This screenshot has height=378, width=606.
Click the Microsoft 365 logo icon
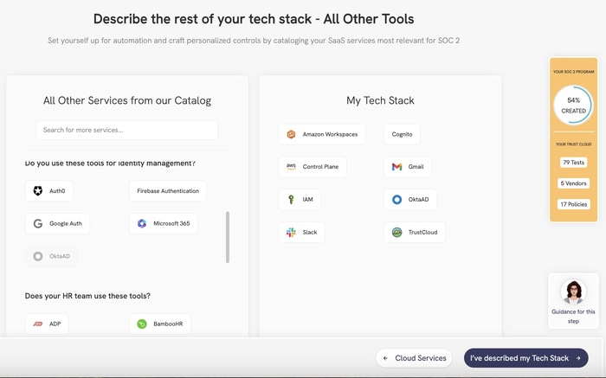click(142, 223)
